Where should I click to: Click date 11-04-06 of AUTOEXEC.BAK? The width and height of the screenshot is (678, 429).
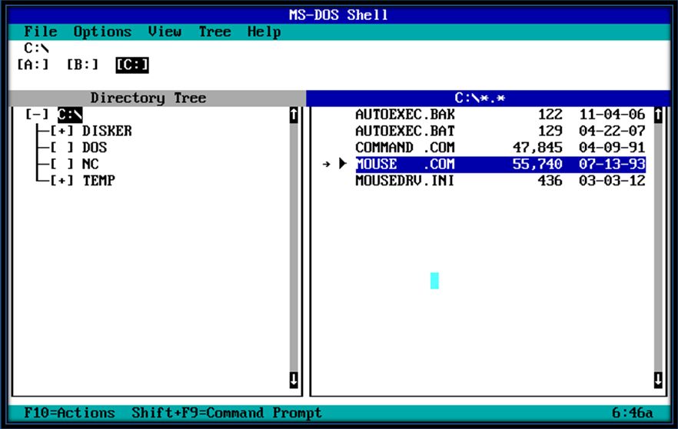tap(612, 115)
